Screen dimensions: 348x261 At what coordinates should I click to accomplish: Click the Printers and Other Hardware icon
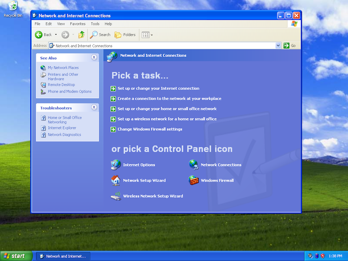pyautogui.click(x=43, y=75)
